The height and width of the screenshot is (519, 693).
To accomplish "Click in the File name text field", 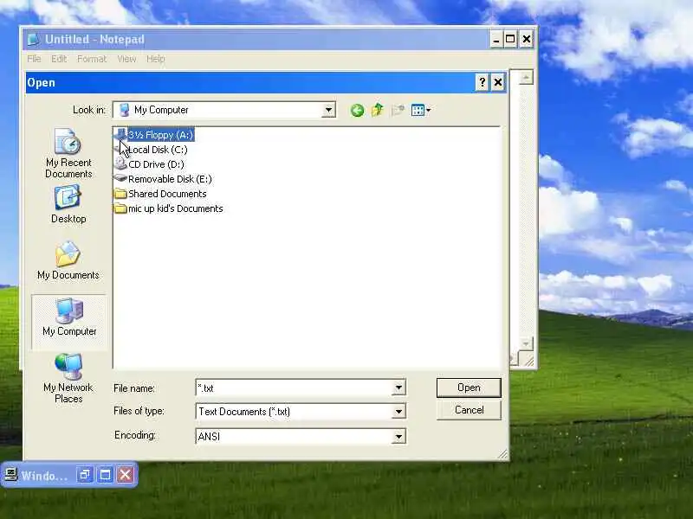I will (x=294, y=388).
